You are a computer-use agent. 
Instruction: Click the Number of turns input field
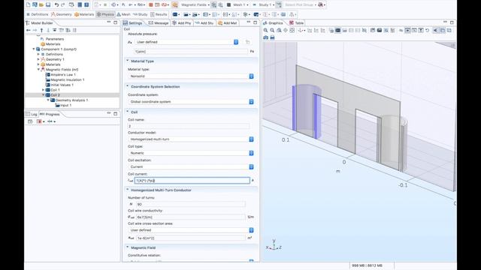click(190, 204)
